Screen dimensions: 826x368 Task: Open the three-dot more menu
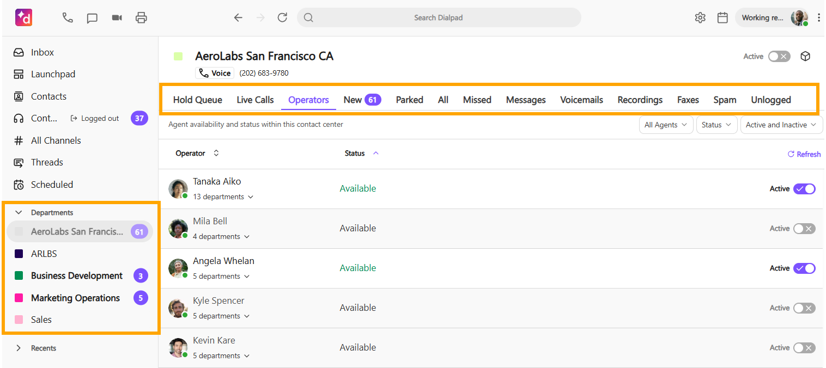pyautogui.click(x=819, y=17)
